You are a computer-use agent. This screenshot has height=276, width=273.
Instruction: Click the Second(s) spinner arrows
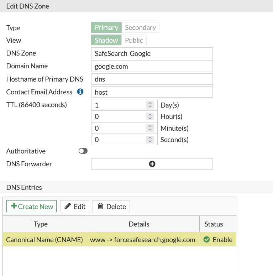(150, 140)
